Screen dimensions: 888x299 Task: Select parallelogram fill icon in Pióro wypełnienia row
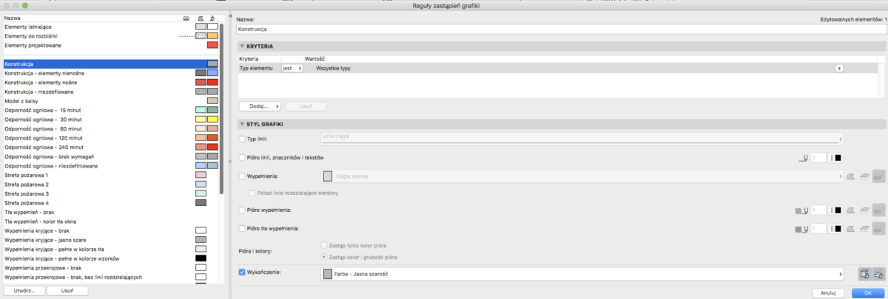pyautogui.click(x=864, y=210)
